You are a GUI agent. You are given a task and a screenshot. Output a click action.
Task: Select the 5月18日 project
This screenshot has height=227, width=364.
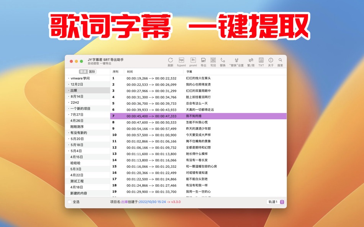click(87, 145)
